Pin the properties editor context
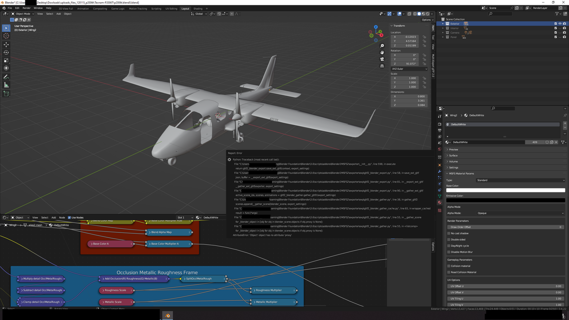 [x=565, y=116]
